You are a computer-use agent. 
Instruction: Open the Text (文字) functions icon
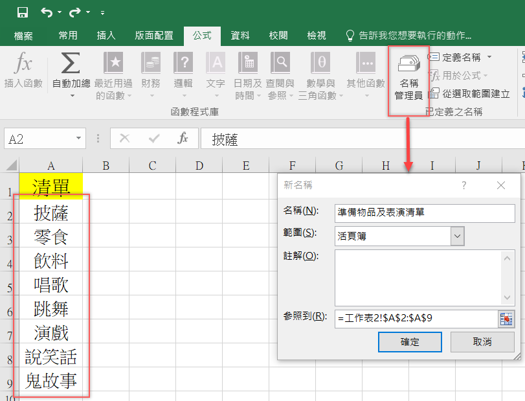point(216,64)
